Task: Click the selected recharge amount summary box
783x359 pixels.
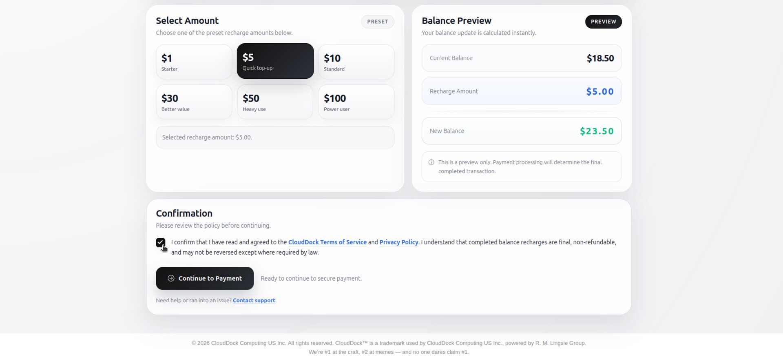Action: [275, 137]
